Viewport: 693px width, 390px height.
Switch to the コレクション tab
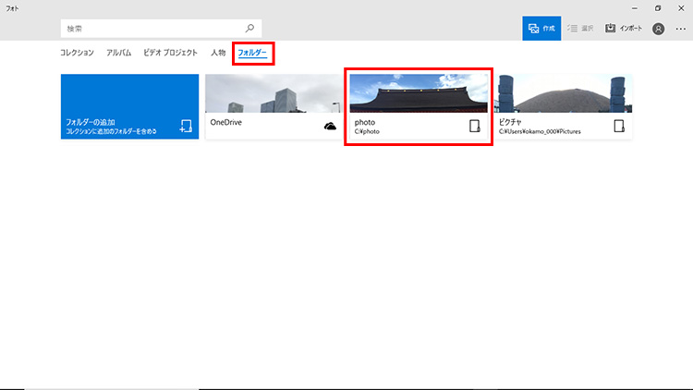point(77,53)
